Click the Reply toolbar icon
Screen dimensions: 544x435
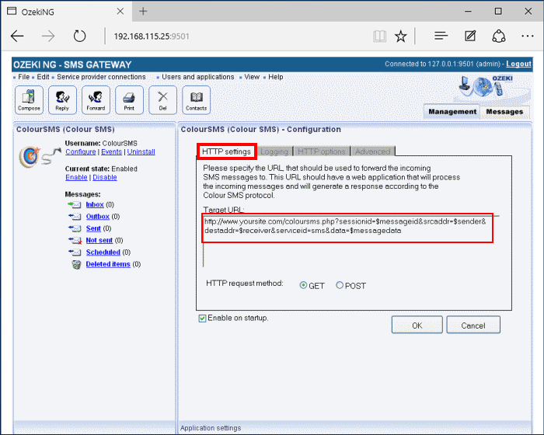click(x=62, y=100)
